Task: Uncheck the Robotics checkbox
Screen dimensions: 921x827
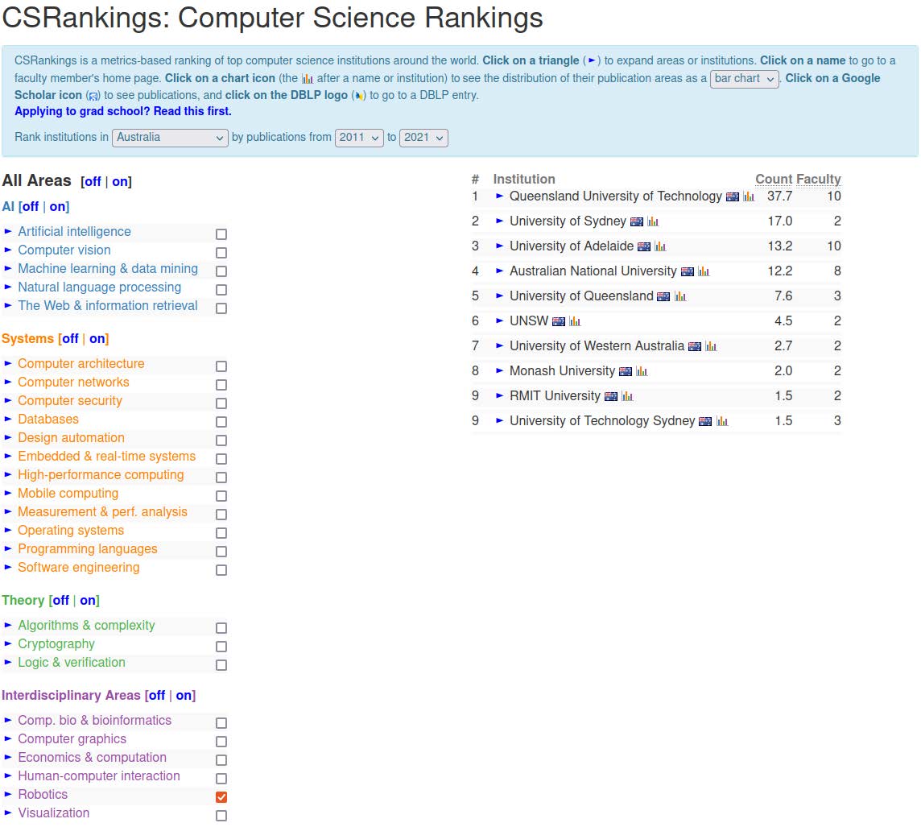Action: tap(221, 797)
